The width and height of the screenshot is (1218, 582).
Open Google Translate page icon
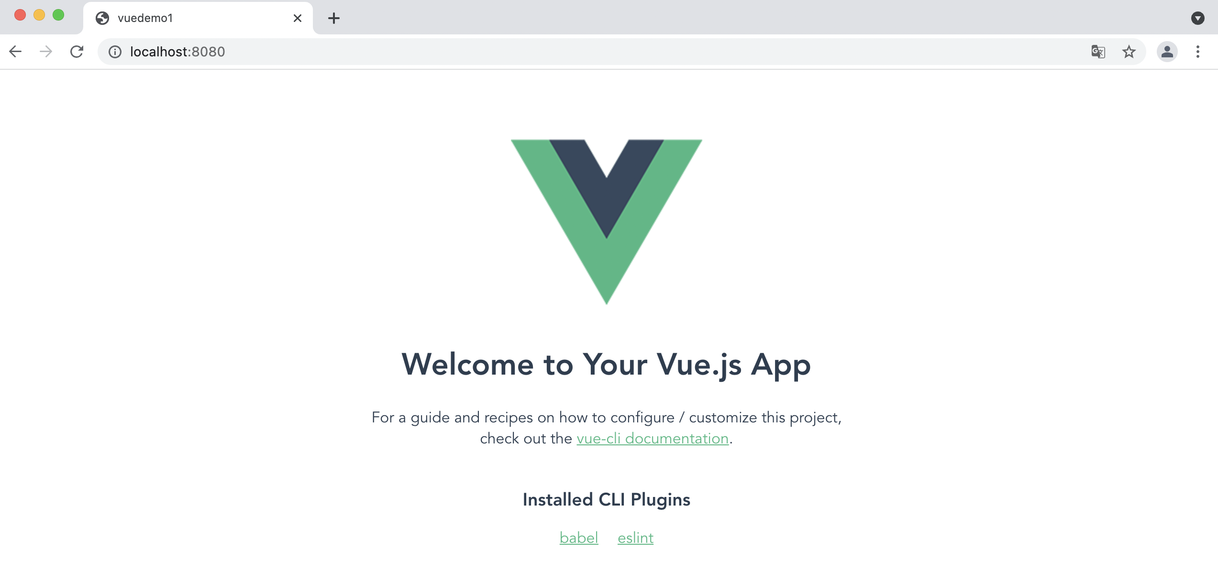1098,52
